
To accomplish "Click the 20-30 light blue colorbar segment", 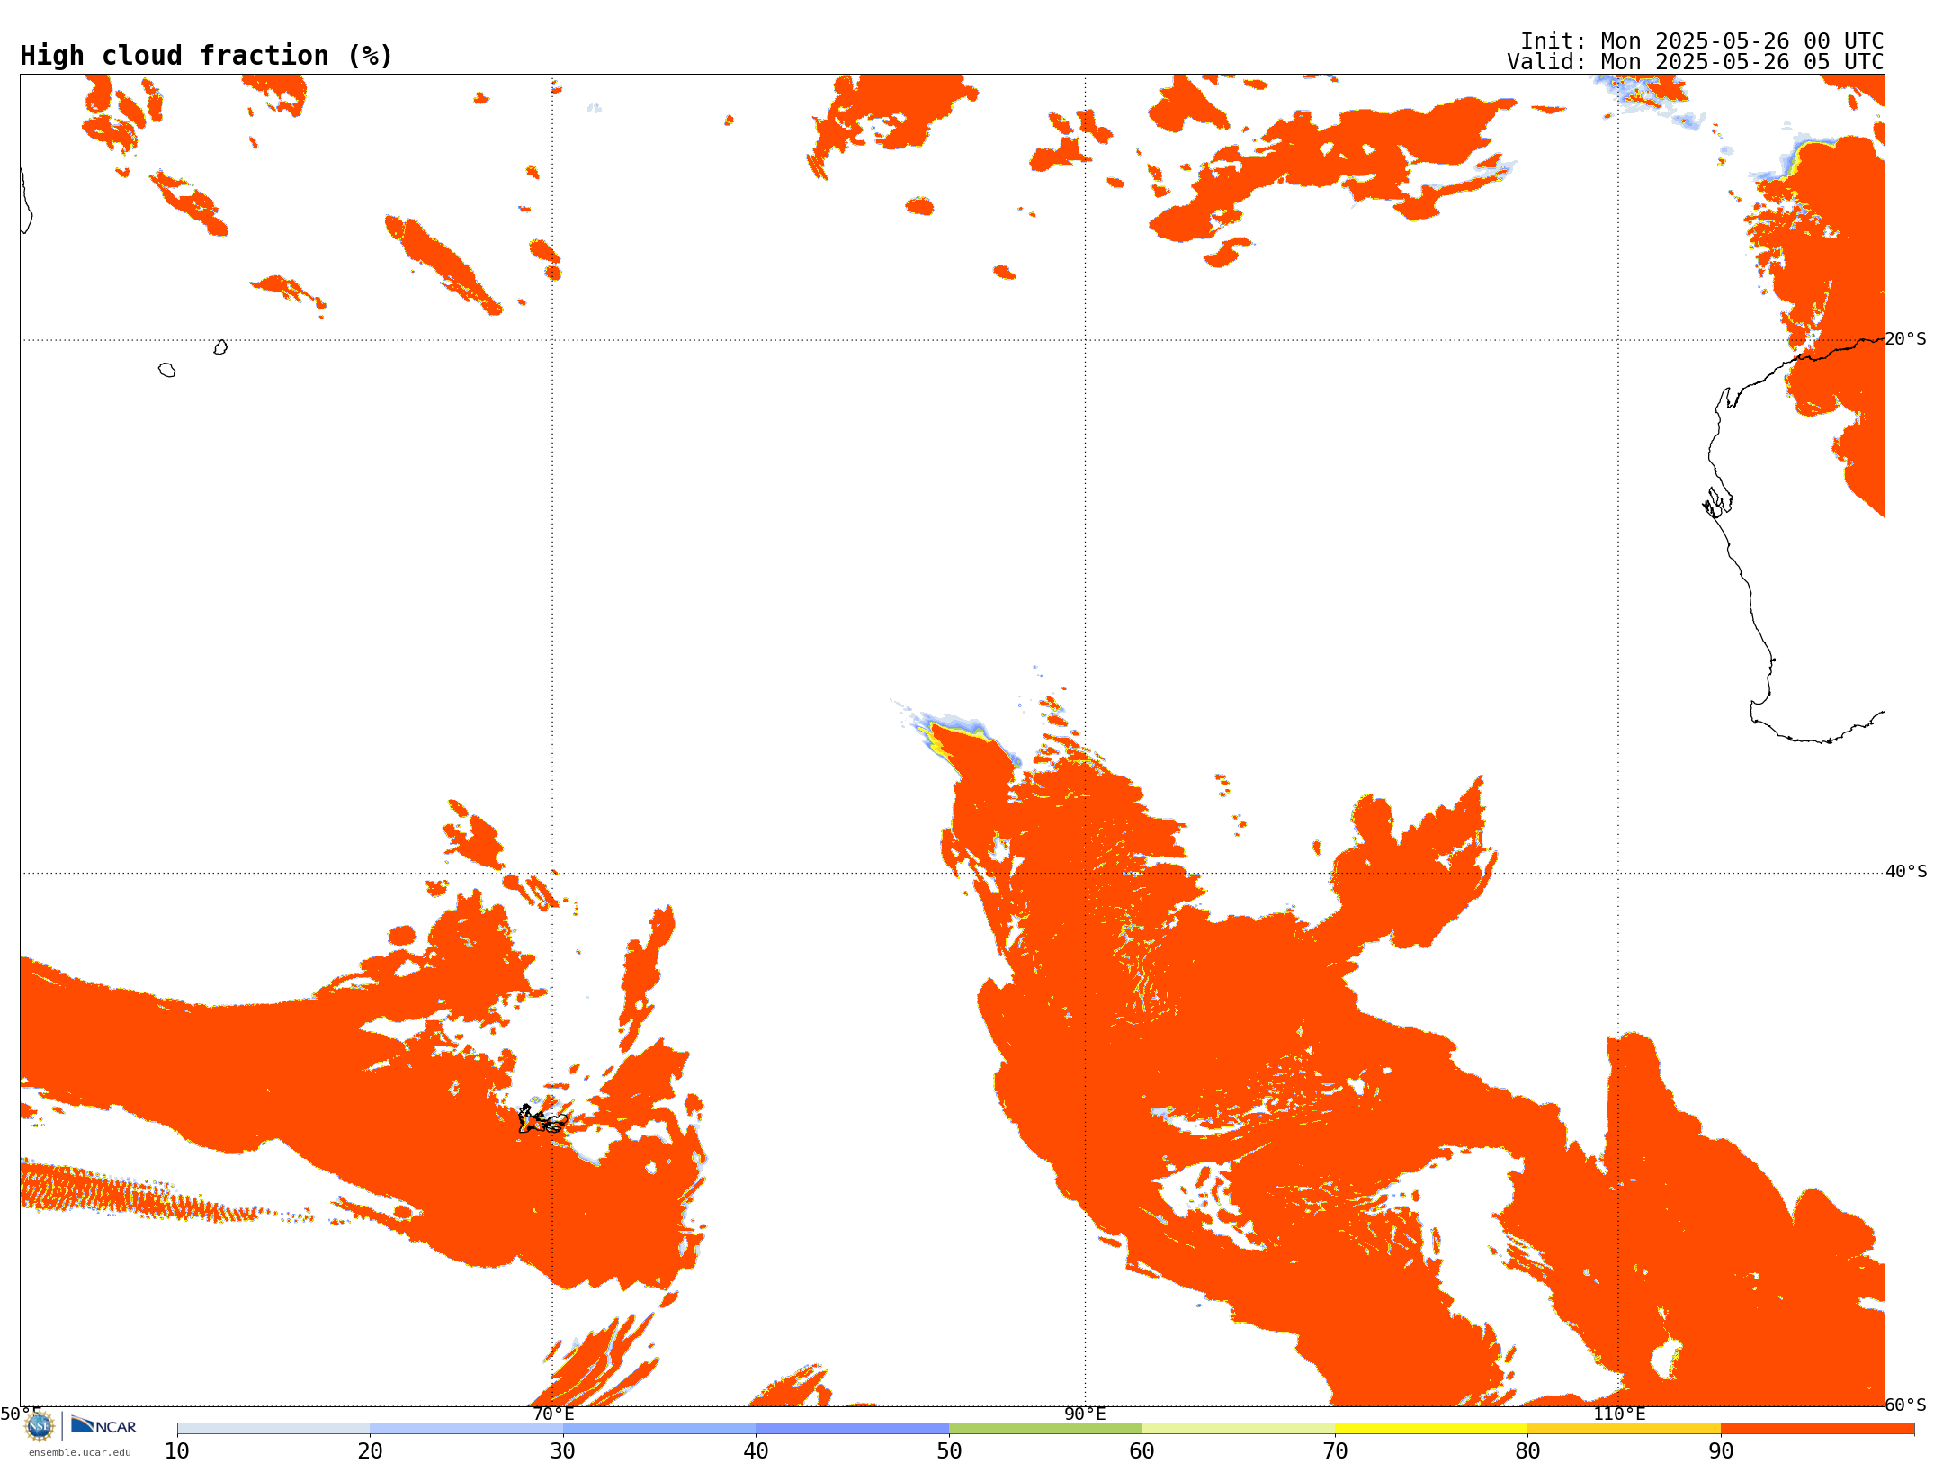I will point(466,1429).
